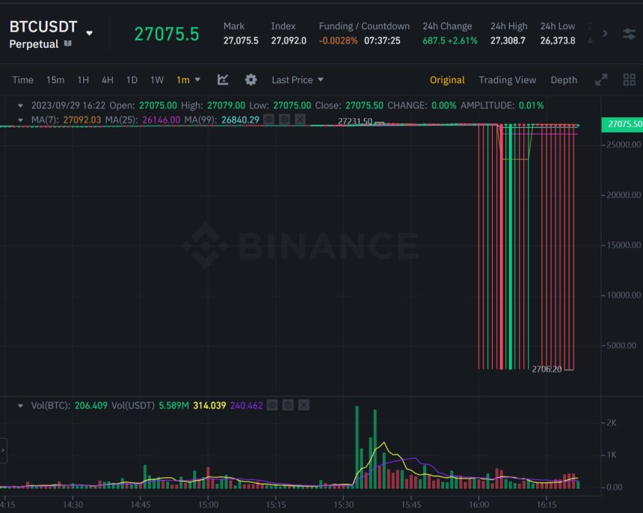Collapse the MA indicator legend arrow
The height and width of the screenshot is (513, 643).
coord(20,120)
